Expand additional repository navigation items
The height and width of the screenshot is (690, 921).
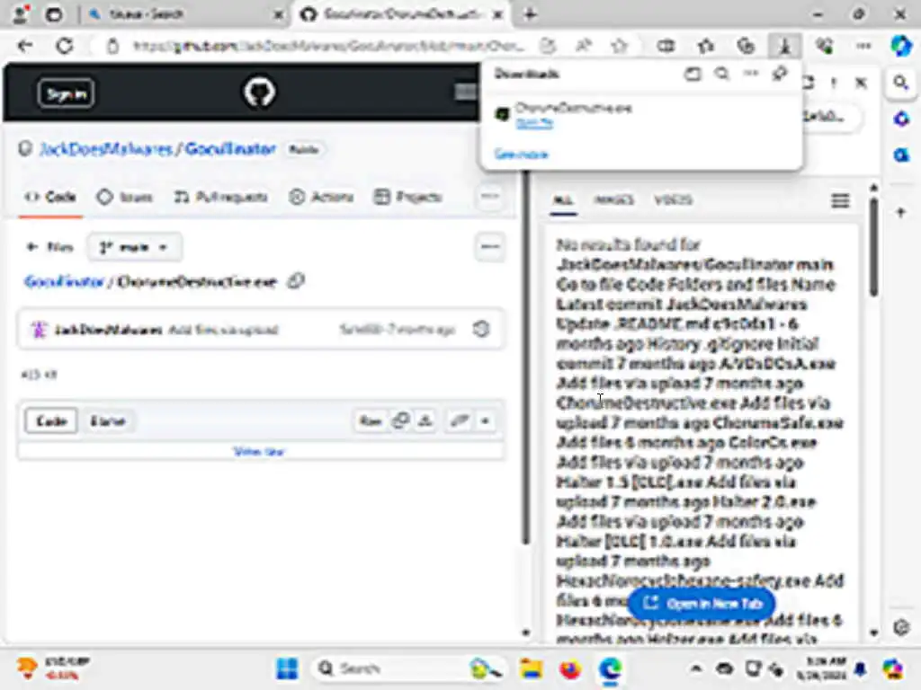490,197
